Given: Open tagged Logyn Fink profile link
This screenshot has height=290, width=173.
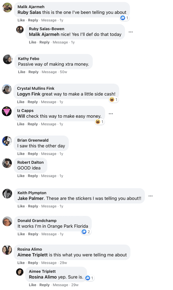Looking at the screenshot, I should coord(29,94).
